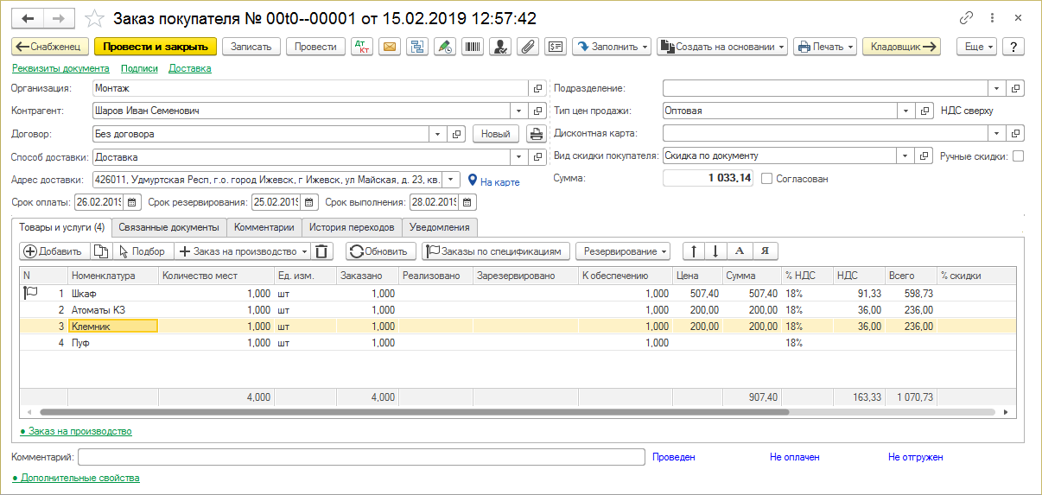Image resolution: width=1042 pixels, height=495 pixels.
Task: Delete row using trash icon
Action: pos(321,251)
